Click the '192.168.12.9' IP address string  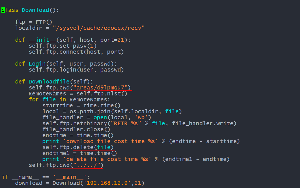pos(107,183)
